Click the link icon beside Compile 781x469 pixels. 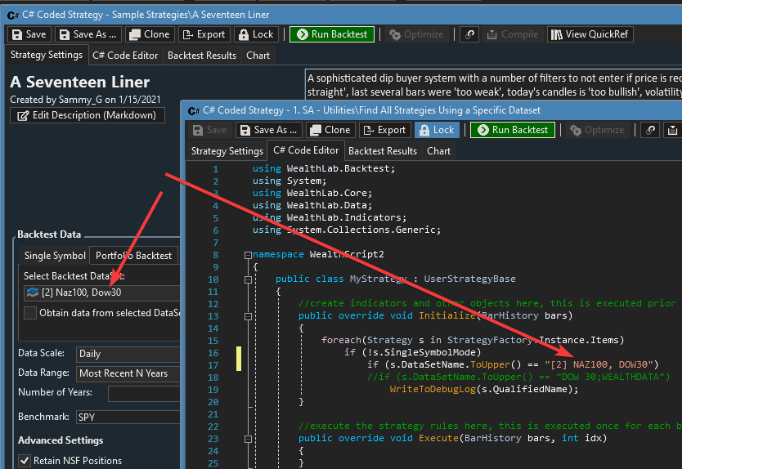(469, 34)
